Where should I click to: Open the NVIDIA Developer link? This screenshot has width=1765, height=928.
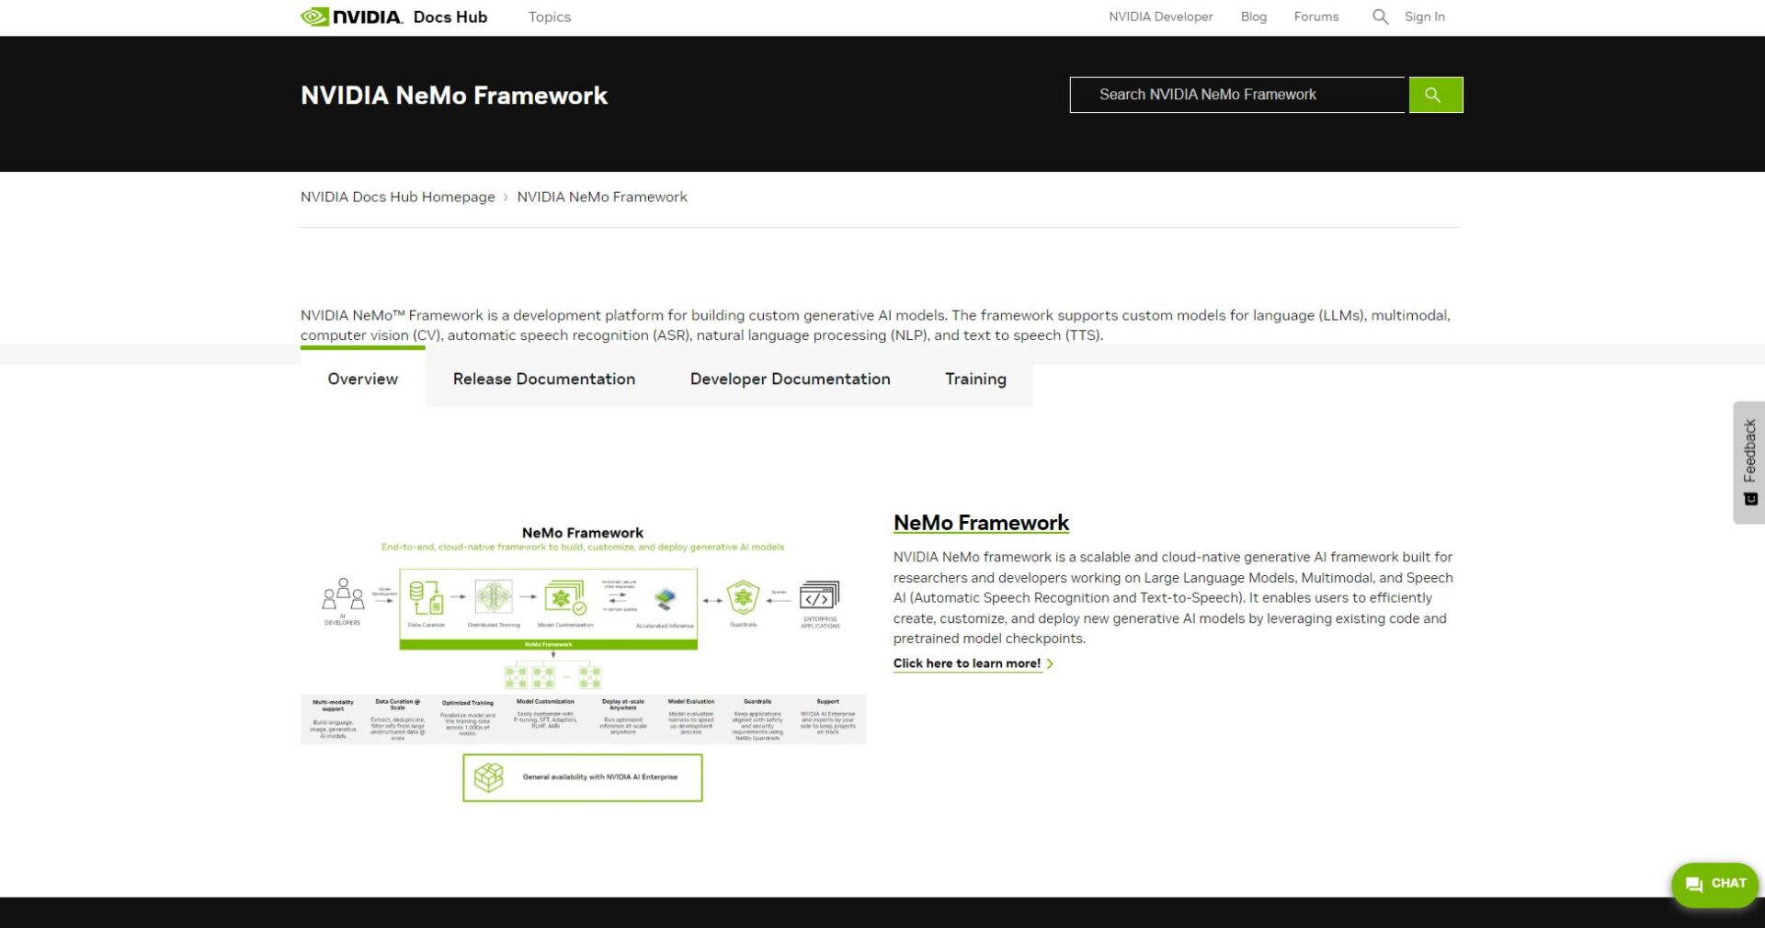click(1160, 17)
